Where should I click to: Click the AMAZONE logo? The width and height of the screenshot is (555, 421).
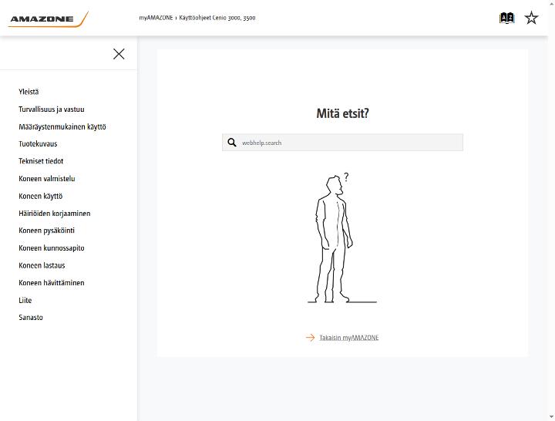pyautogui.click(x=48, y=19)
